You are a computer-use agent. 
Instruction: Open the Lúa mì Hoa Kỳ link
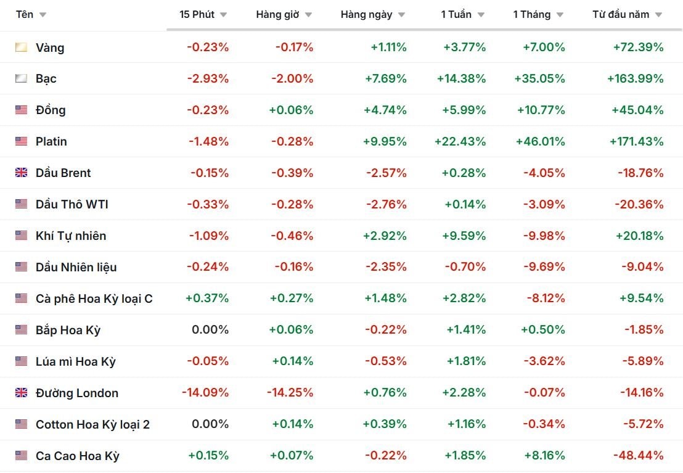tap(76, 361)
